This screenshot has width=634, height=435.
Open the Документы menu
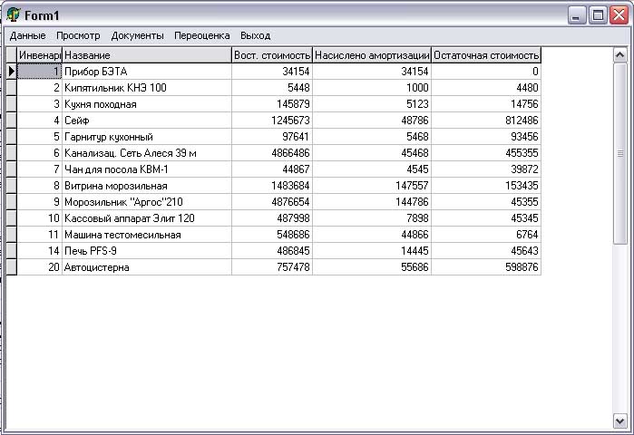click(x=137, y=35)
